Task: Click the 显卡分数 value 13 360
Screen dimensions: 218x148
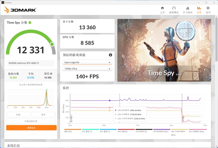Action: [87, 27]
